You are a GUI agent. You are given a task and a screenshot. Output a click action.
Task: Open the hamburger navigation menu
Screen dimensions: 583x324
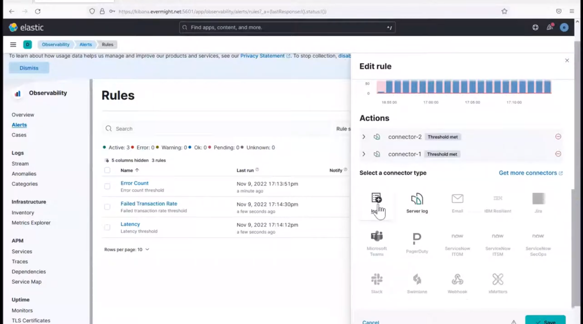click(13, 44)
